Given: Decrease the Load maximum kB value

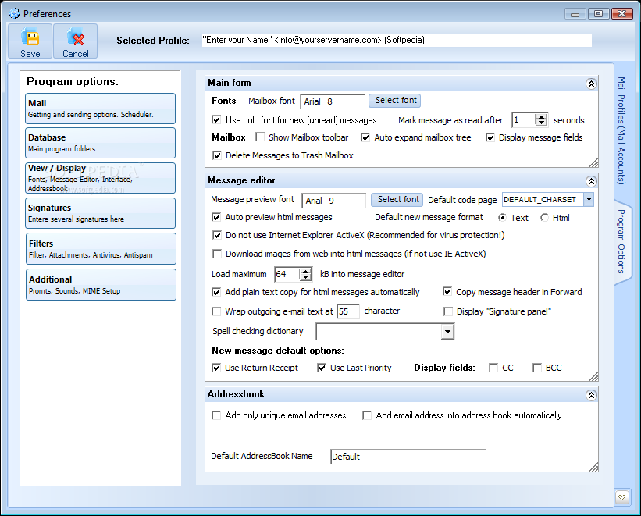Looking at the screenshot, I should (x=305, y=277).
